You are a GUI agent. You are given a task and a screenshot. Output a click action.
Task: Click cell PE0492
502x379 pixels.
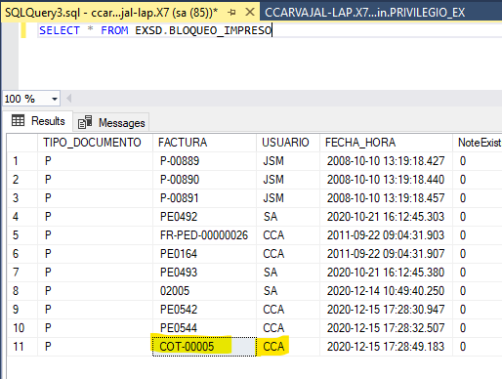point(204,217)
